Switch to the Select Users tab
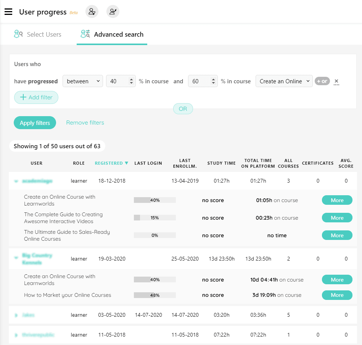Screen dimensions: 362x345 click(x=38, y=34)
